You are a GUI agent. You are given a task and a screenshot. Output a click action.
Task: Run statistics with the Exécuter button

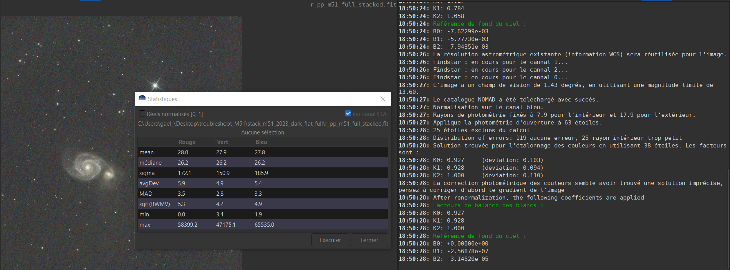tap(330, 240)
